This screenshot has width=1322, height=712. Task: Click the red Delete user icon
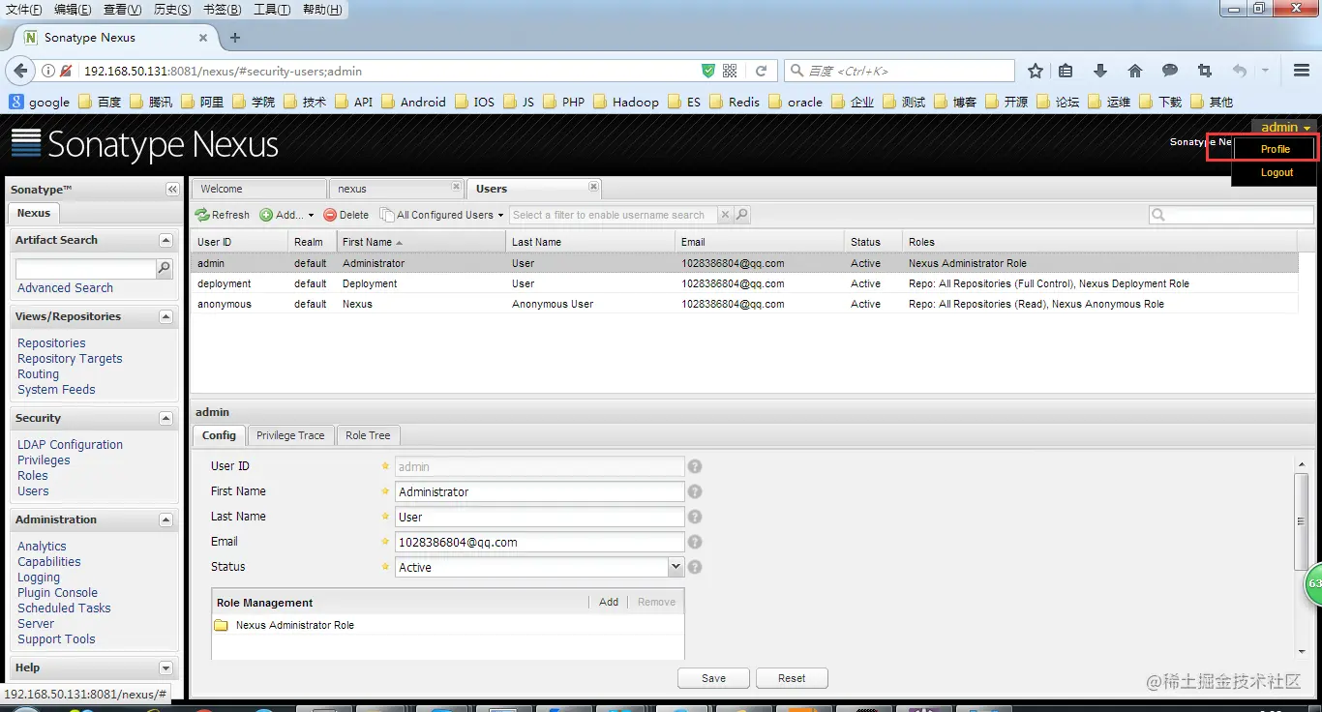pos(330,215)
